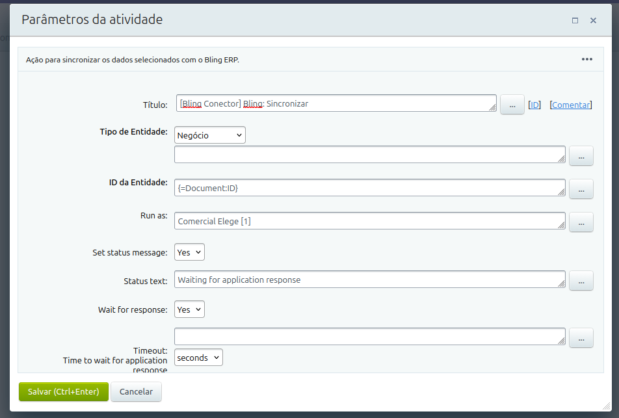Open the Set status message dropdown
This screenshot has height=418, width=619.
pos(189,252)
